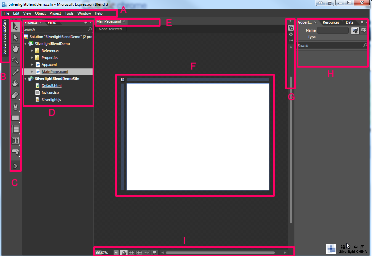The height and width of the screenshot is (256, 372).
Task: Open the Object menu
Action: [x=40, y=13]
